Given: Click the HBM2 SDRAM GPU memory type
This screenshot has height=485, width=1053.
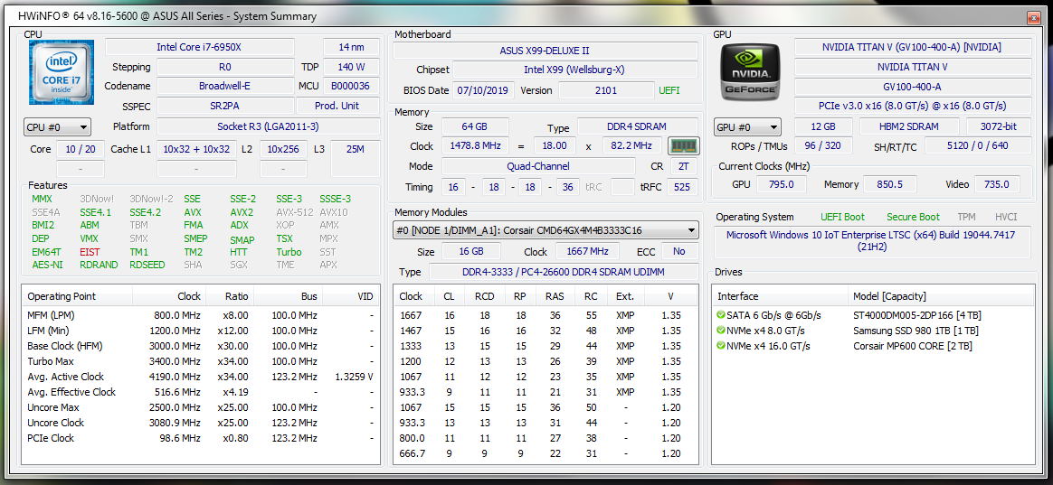Looking at the screenshot, I should click(908, 126).
